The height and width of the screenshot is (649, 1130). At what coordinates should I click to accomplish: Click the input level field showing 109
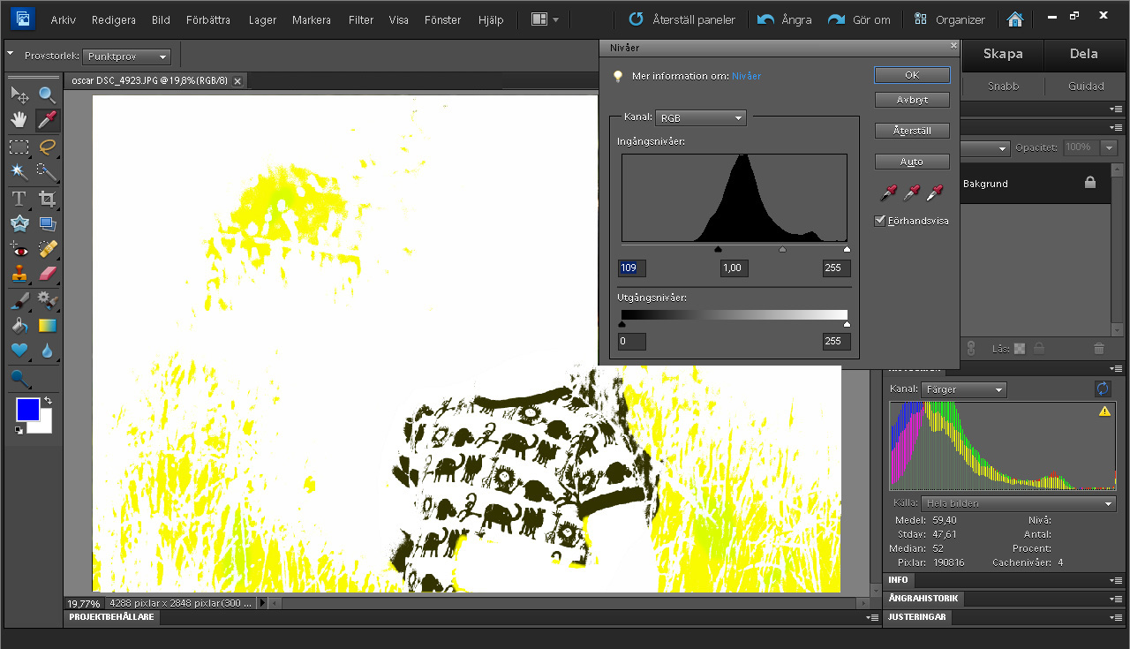tap(632, 268)
